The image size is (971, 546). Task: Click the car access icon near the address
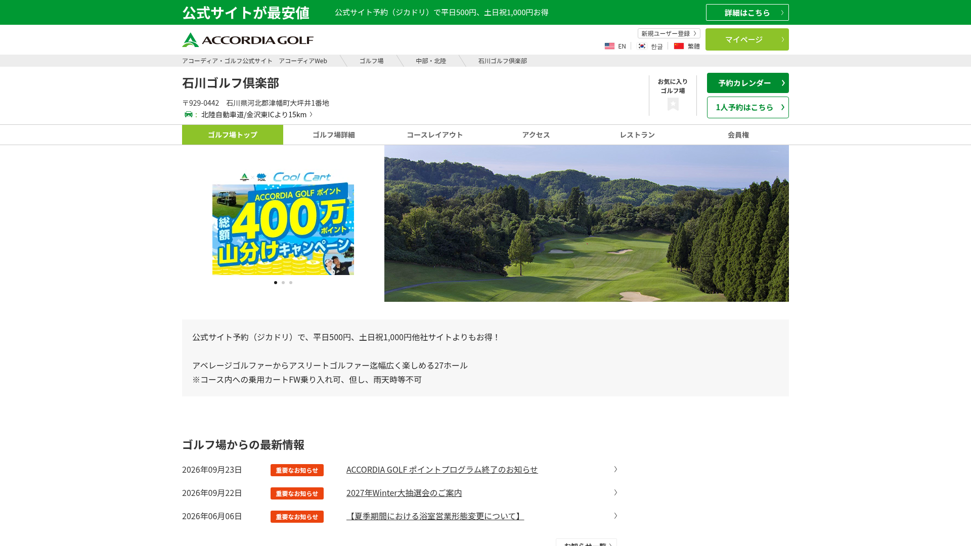[x=189, y=114]
